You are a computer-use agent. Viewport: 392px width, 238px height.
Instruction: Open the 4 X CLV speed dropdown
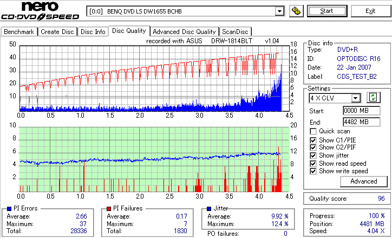pyautogui.click(x=355, y=98)
